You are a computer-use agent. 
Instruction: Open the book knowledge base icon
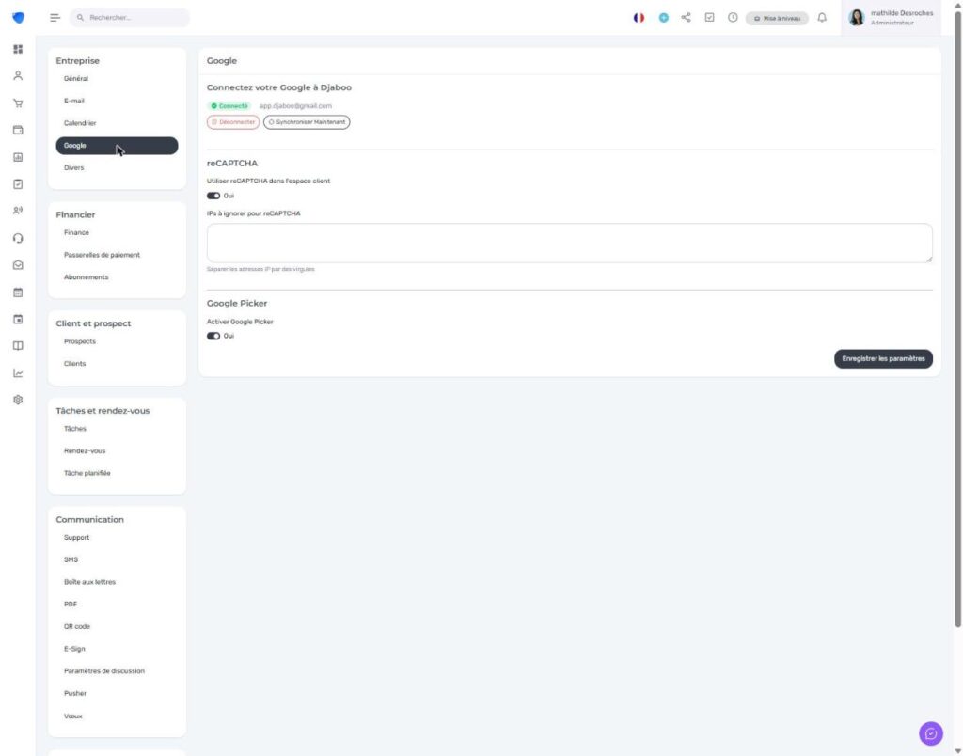18,346
